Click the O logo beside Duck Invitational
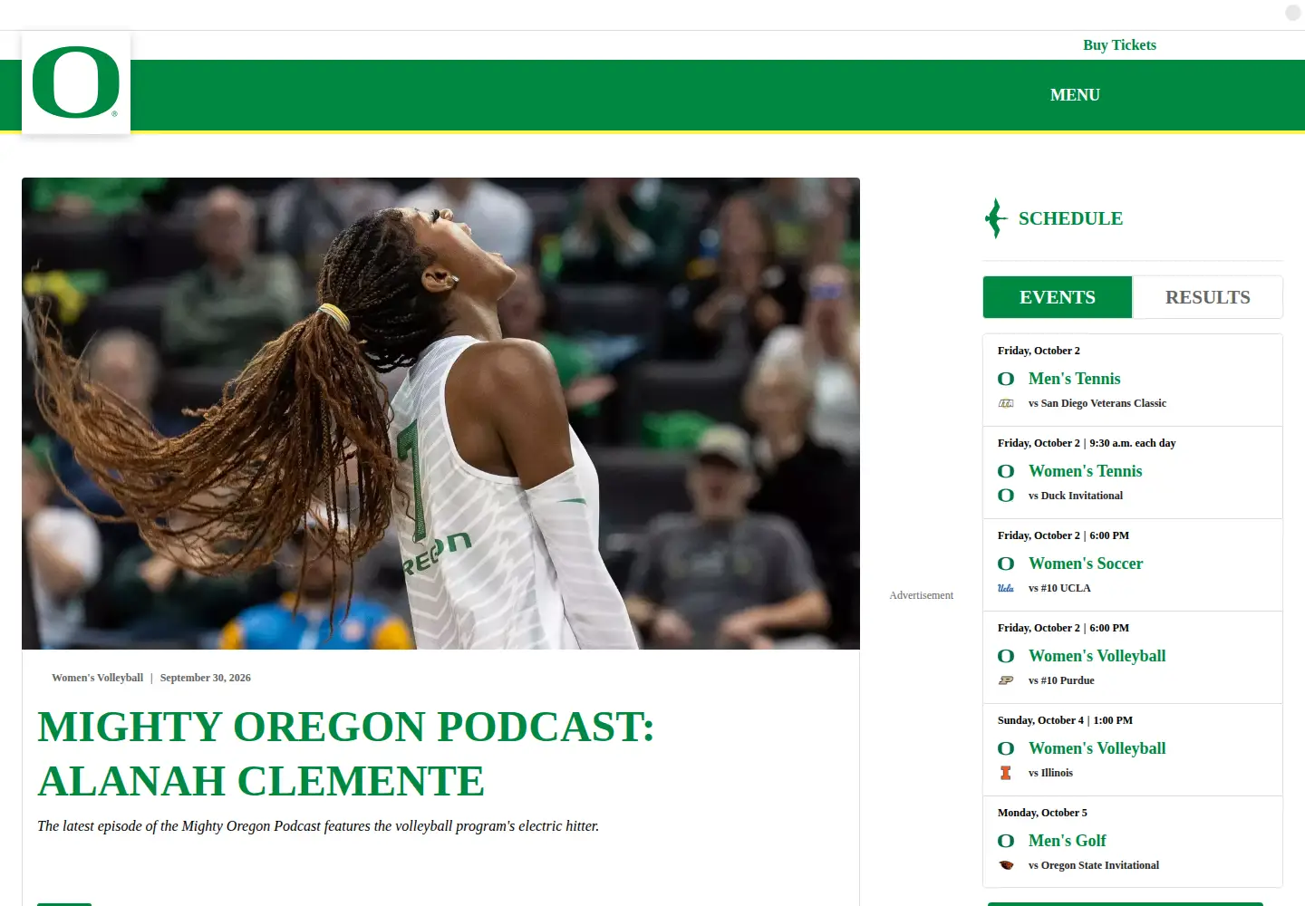The height and width of the screenshot is (906, 1305). pyautogui.click(x=1006, y=496)
